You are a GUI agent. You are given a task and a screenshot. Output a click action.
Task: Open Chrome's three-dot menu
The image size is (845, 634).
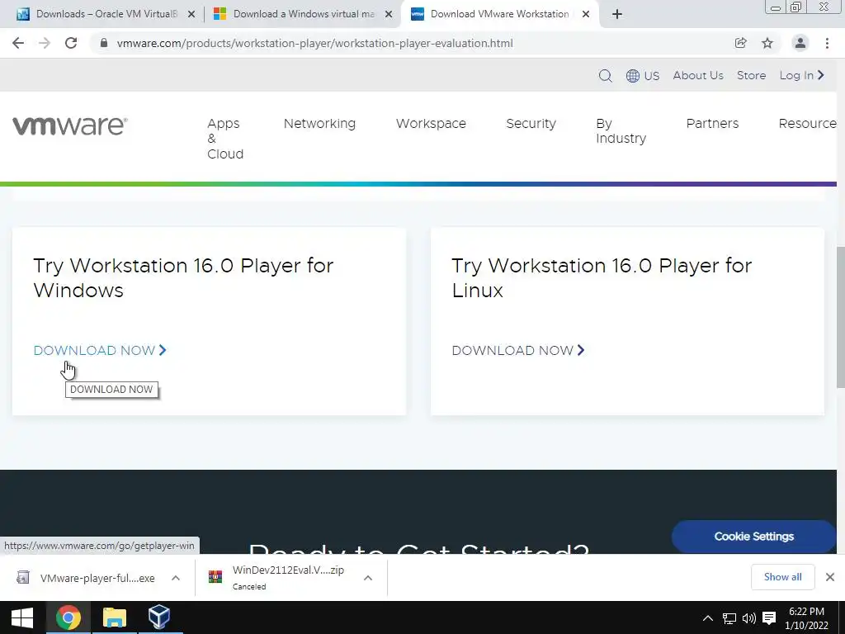click(827, 43)
